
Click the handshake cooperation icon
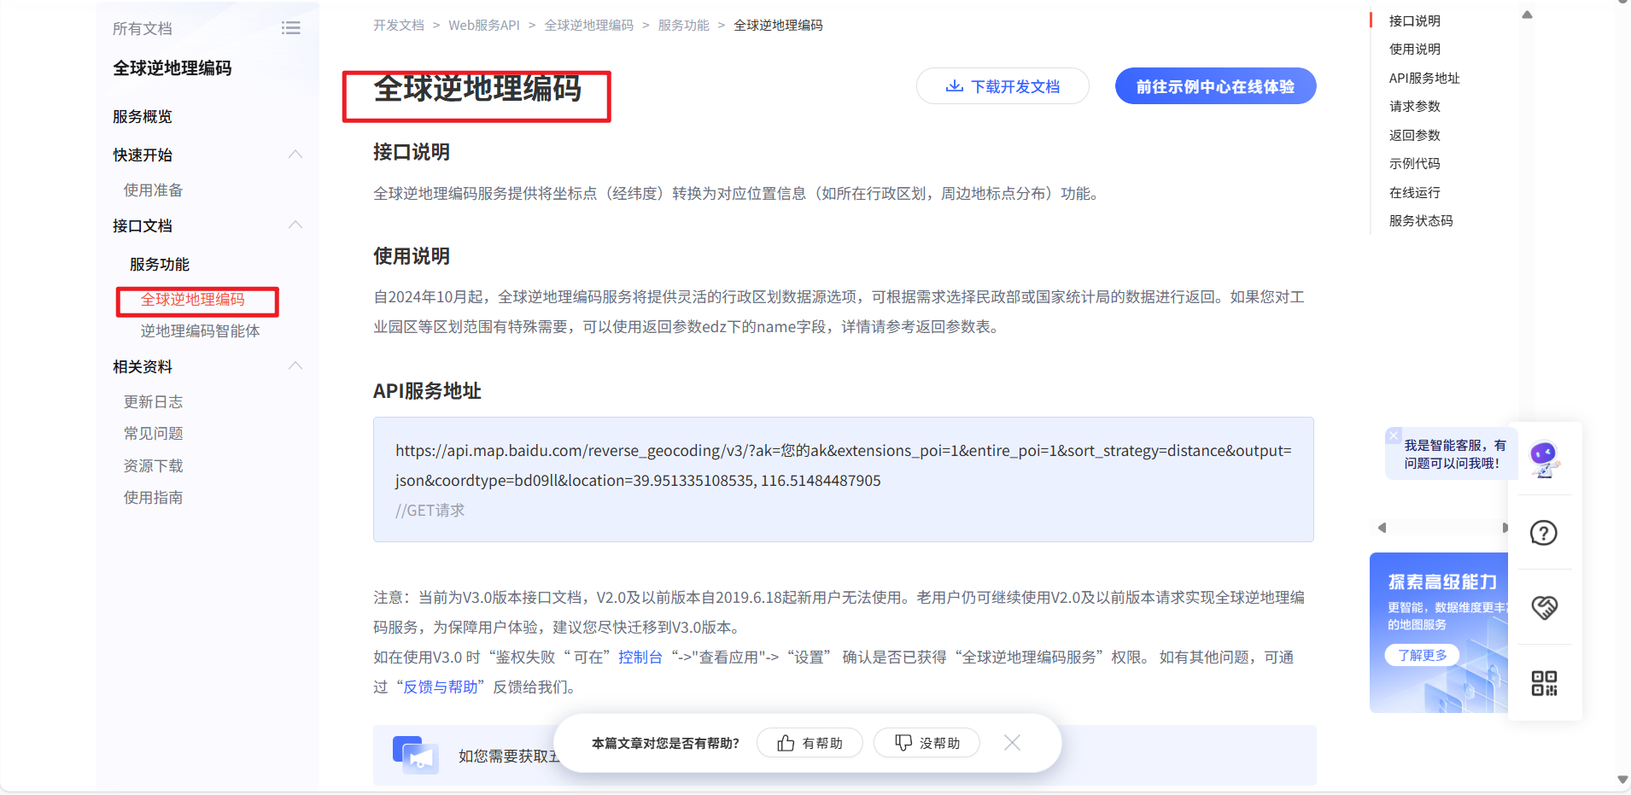1544,607
